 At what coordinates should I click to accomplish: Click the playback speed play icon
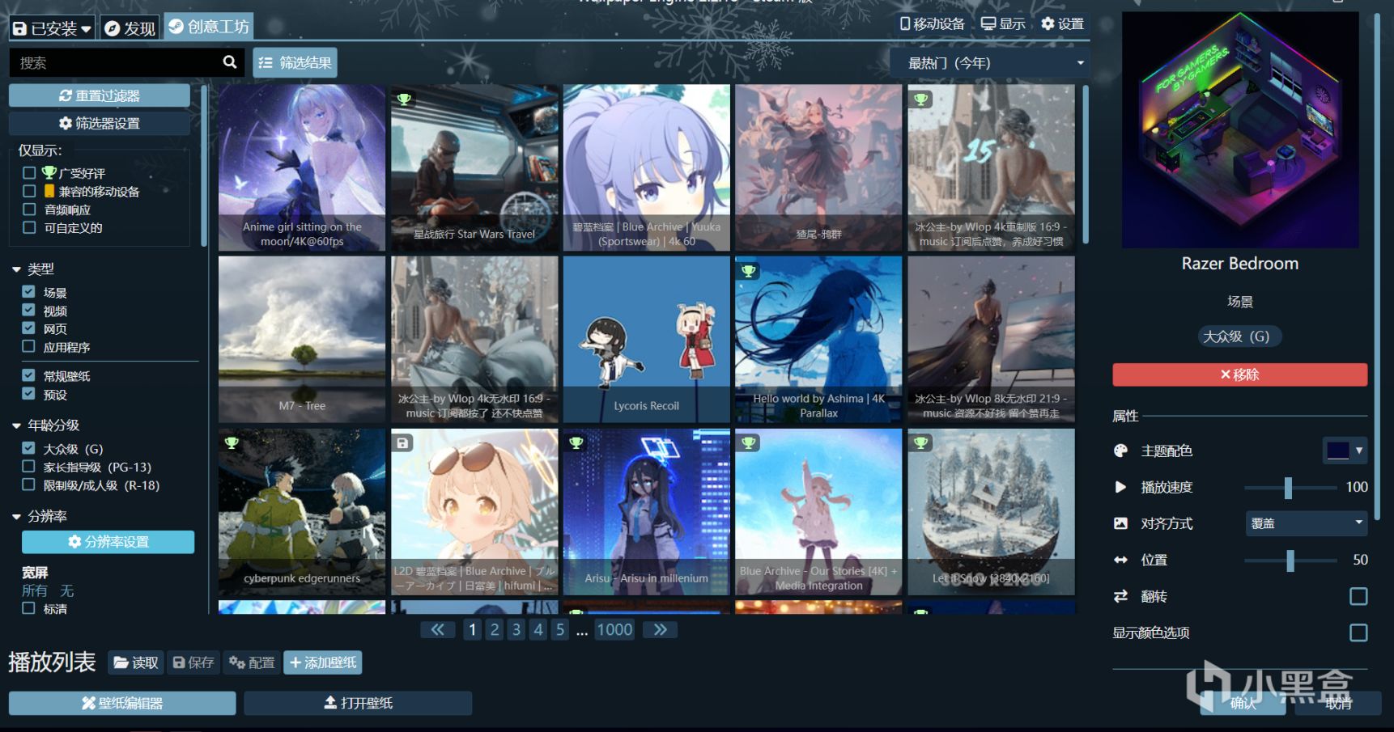1120,487
